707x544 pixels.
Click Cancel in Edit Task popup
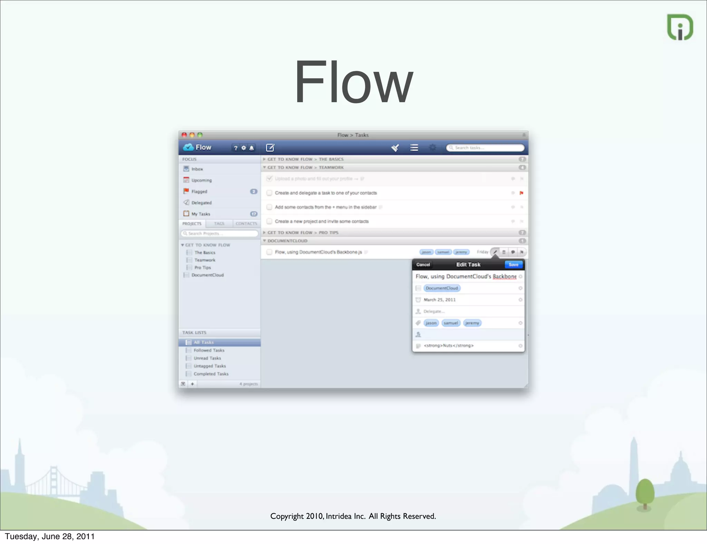pyautogui.click(x=423, y=265)
